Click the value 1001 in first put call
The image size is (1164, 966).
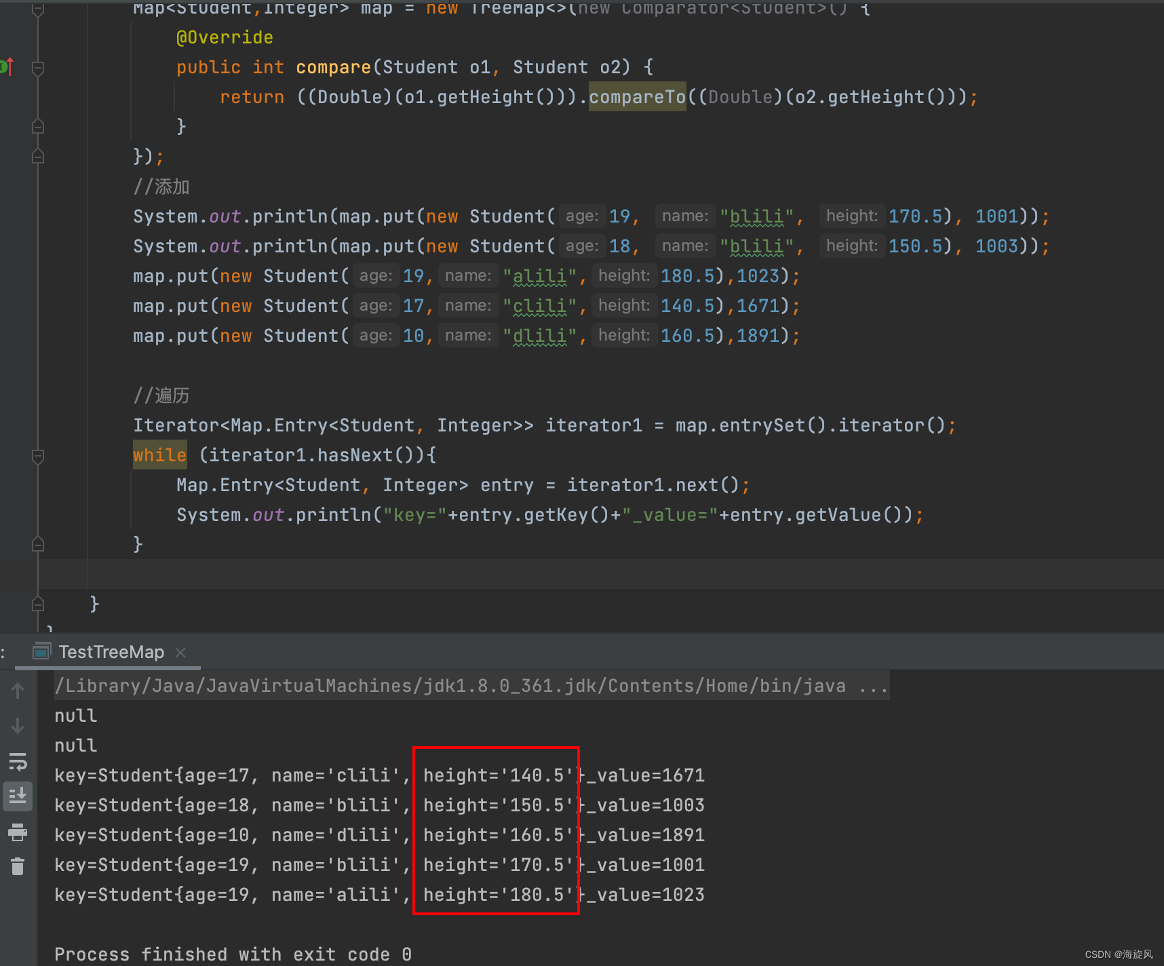(x=996, y=216)
